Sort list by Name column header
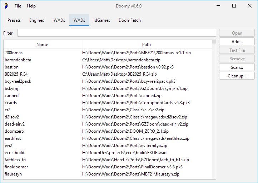 (x=42, y=45)
